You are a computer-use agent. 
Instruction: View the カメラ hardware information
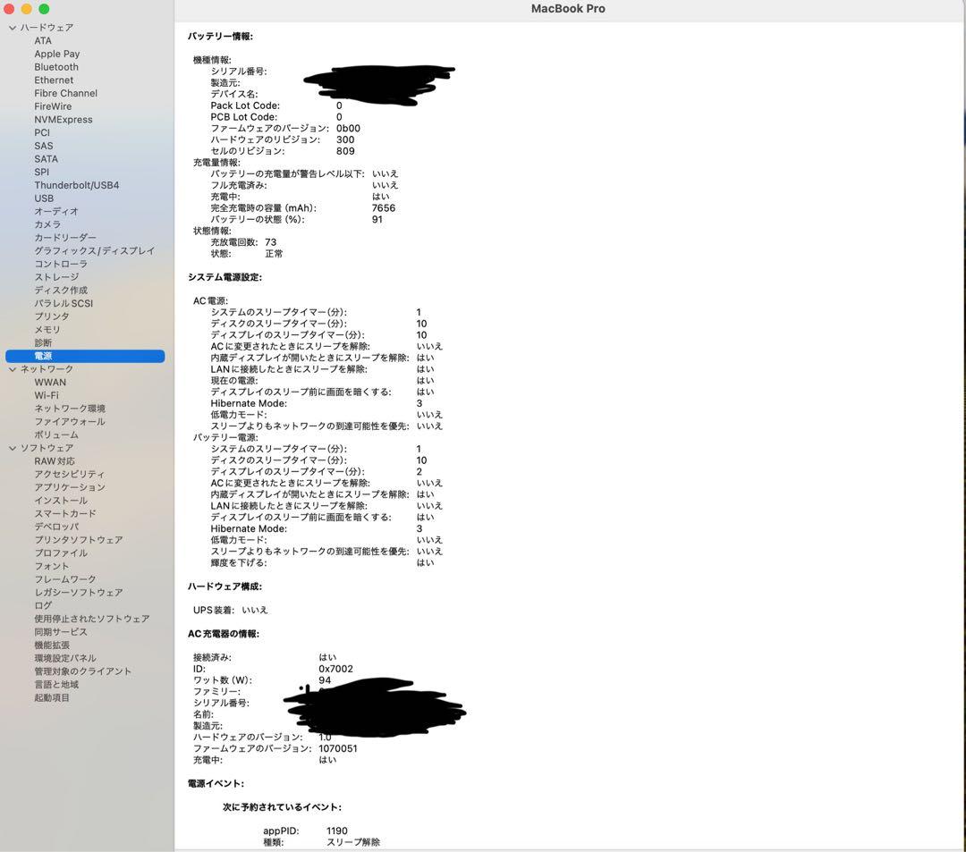click(x=47, y=224)
